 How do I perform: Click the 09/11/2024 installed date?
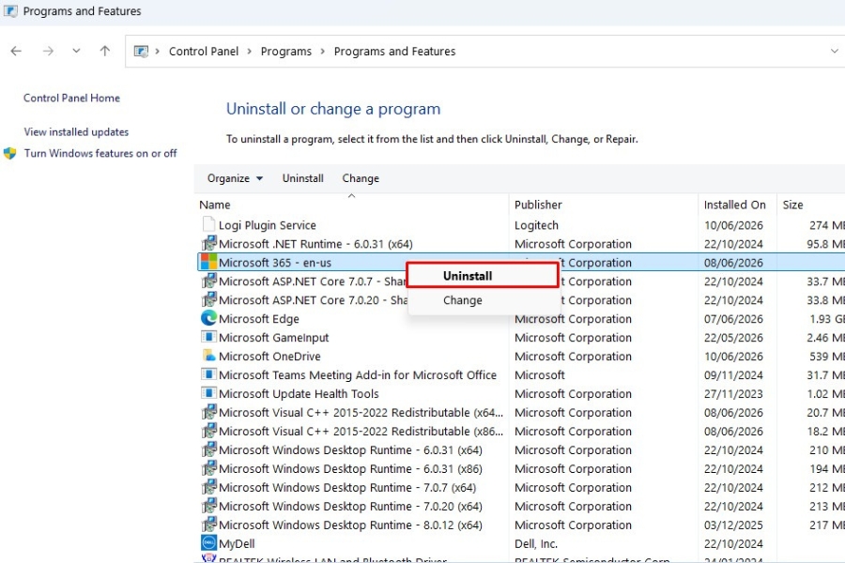(x=733, y=375)
